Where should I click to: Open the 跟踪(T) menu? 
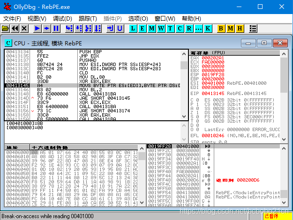[88, 19]
